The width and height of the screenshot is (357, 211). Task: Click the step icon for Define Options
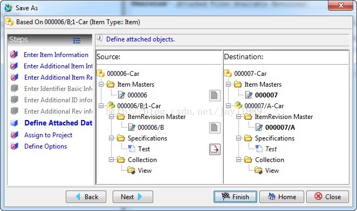click(14, 146)
